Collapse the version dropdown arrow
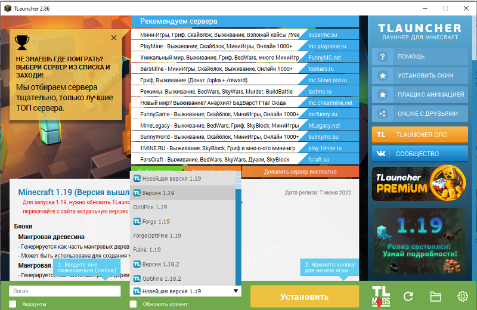Image resolution: width=477 pixels, height=310 pixels. pyautogui.click(x=236, y=292)
